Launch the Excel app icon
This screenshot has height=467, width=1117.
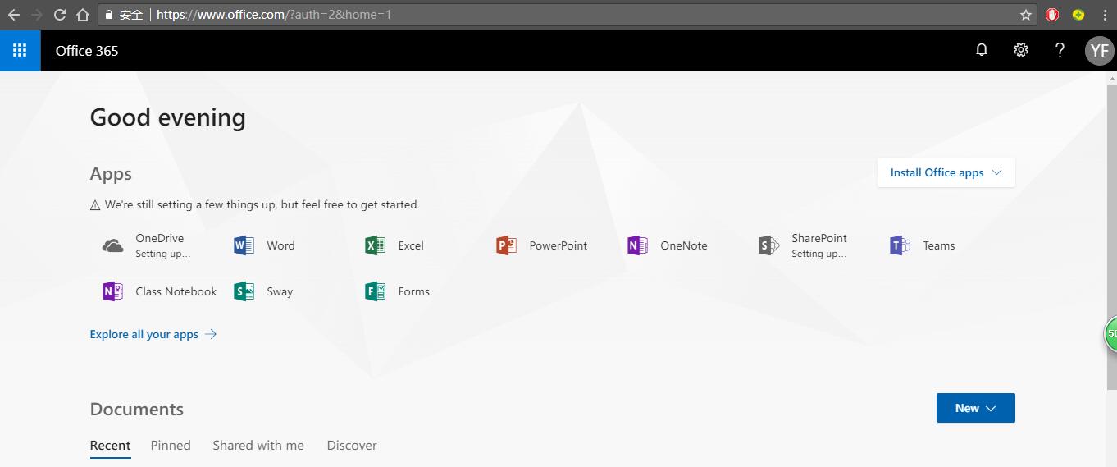pos(375,245)
